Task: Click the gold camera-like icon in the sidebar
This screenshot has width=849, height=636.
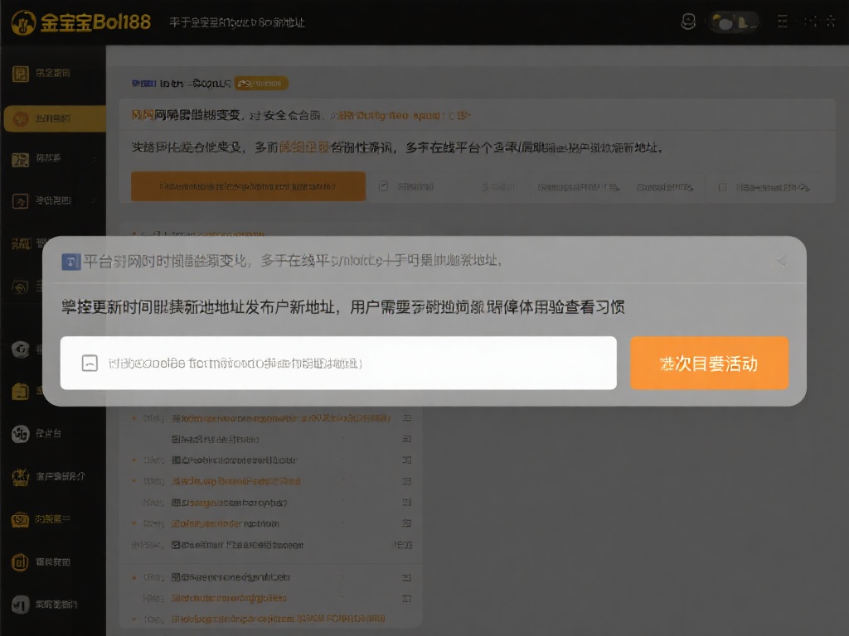Action: [x=21, y=520]
